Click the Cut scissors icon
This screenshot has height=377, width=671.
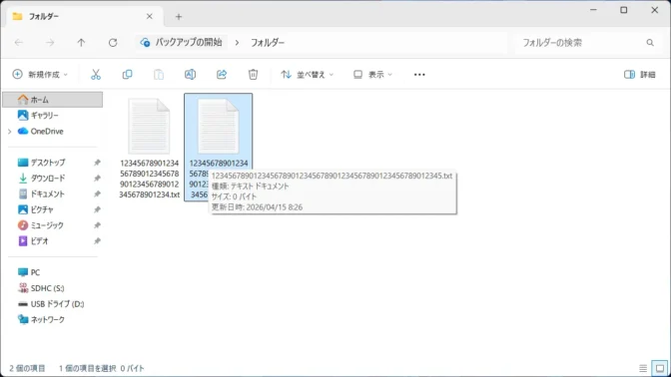96,75
